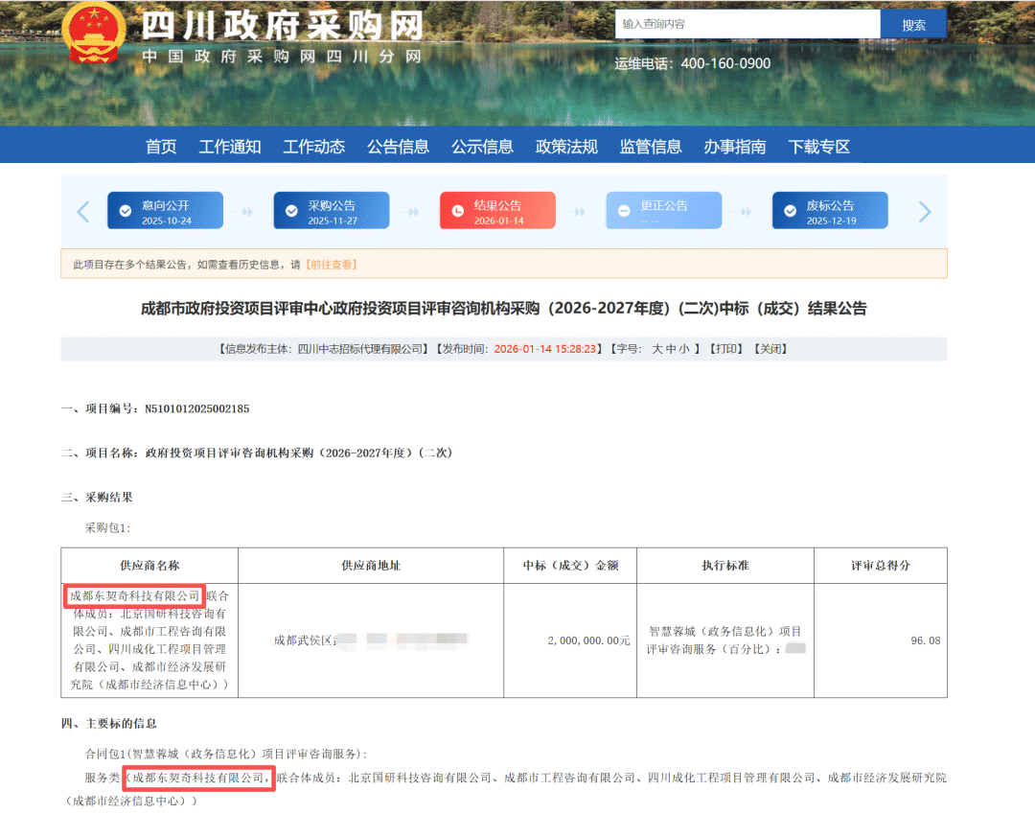Click the 打印 print link
This screenshot has width=1035, height=814.
726,349
